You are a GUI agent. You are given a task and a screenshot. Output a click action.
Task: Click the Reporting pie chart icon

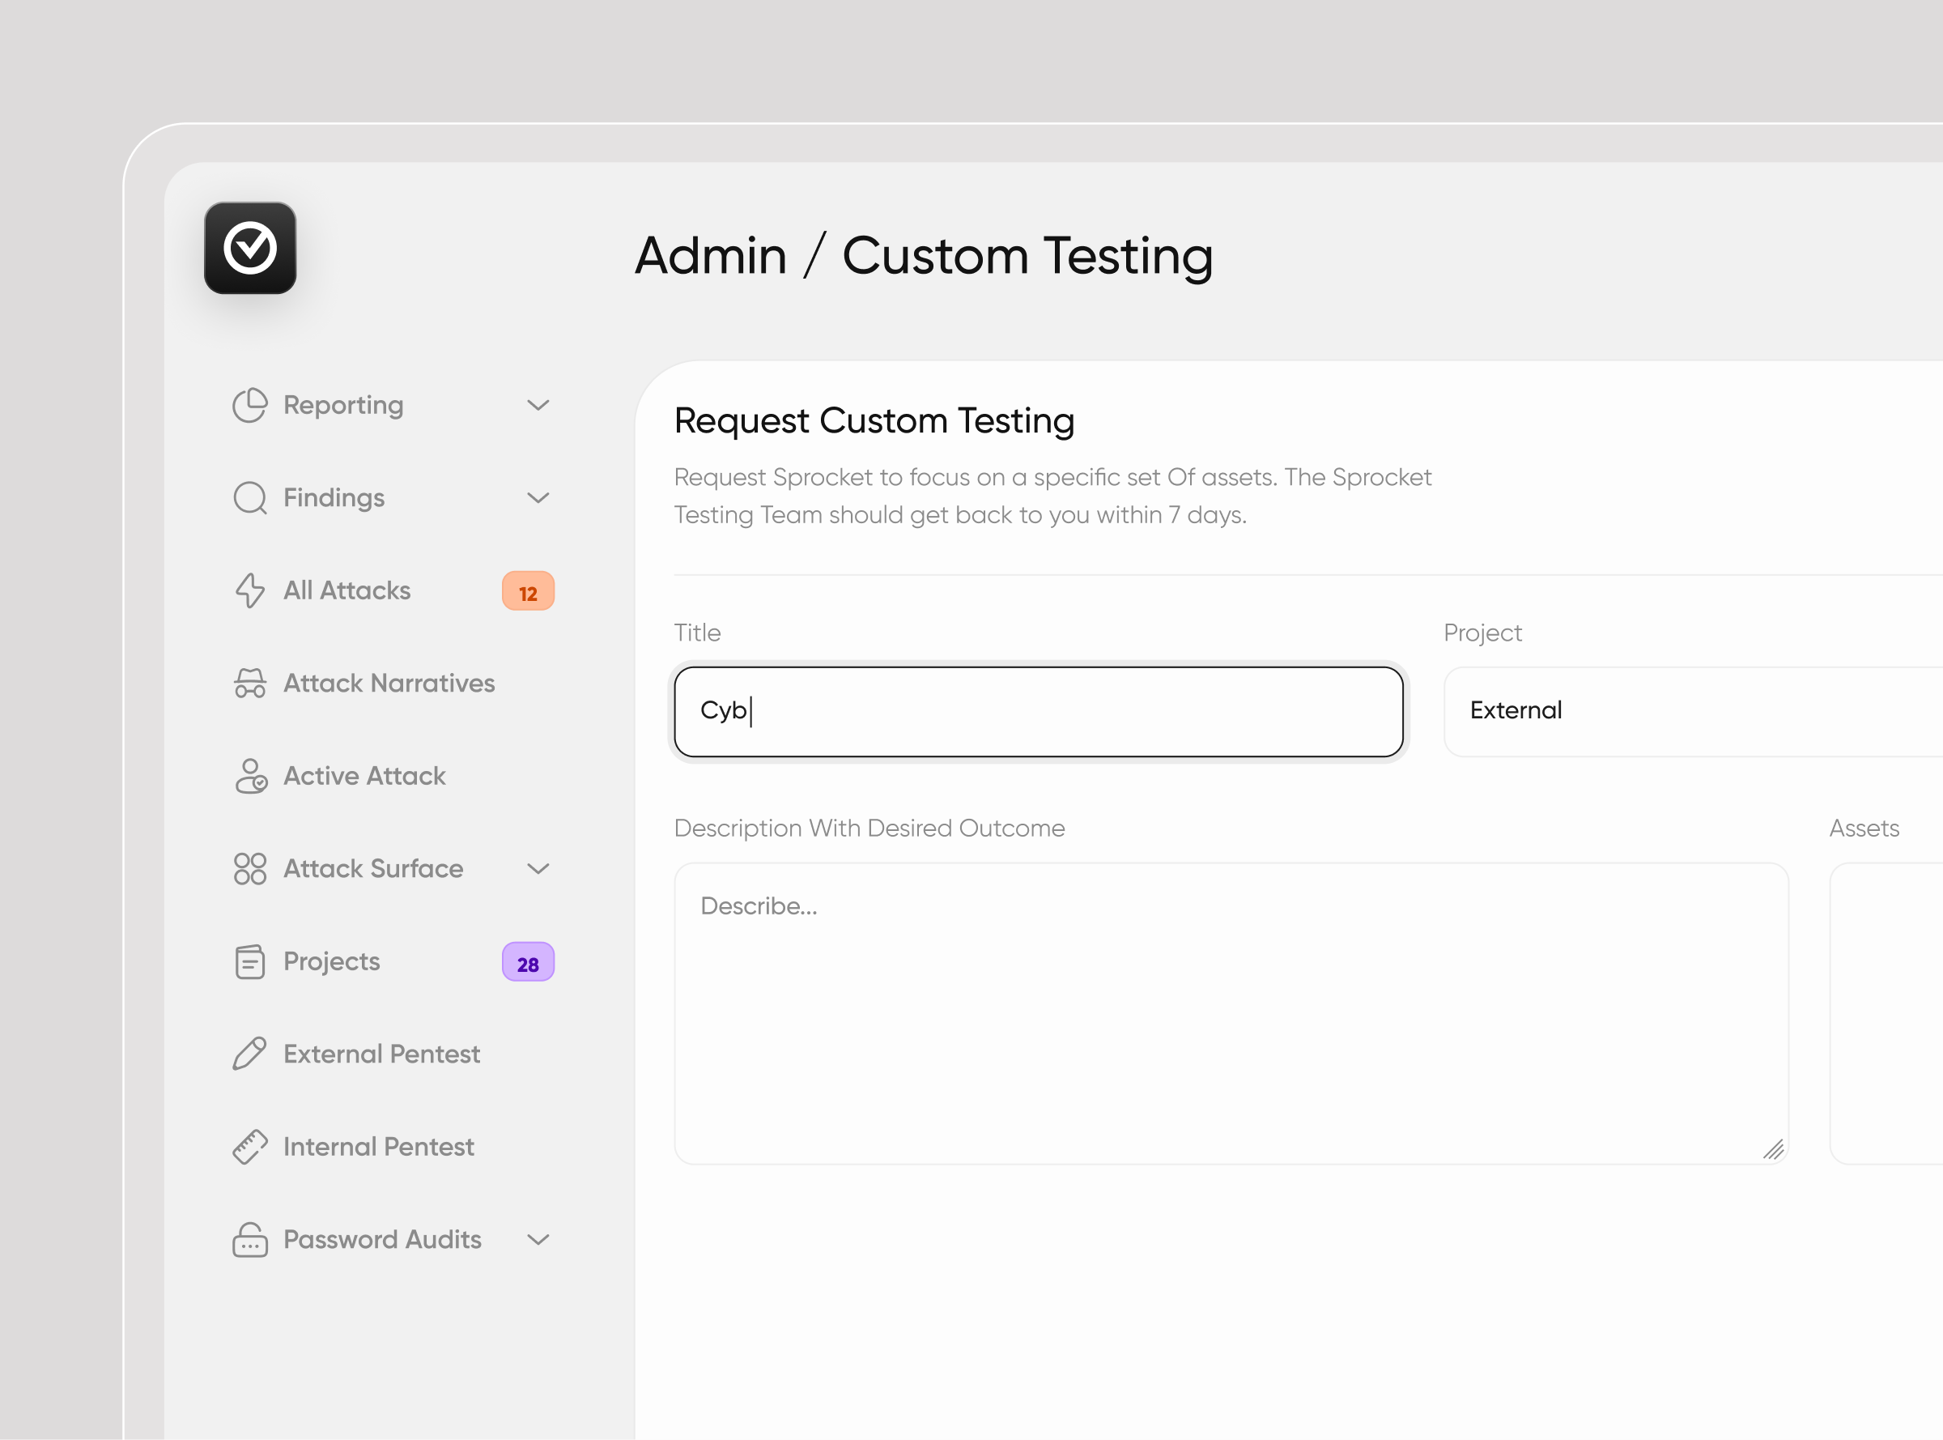(250, 405)
